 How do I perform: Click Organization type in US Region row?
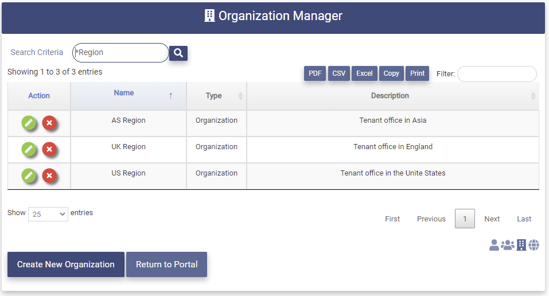pyautogui.click(x=216, y=173)
